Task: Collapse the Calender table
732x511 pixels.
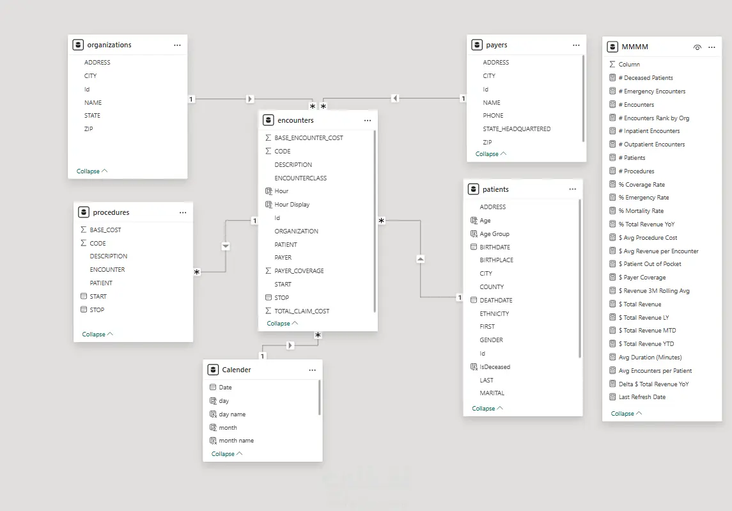Action: (x=227, y=454)
